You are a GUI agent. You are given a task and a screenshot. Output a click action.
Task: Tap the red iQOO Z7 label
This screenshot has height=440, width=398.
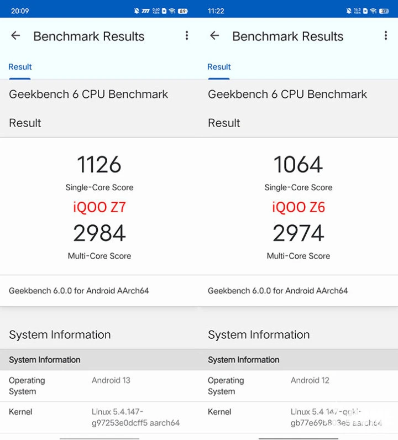(99, 207)
